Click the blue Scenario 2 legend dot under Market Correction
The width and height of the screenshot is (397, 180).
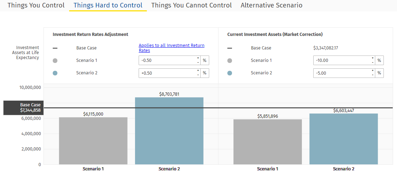[230, 73]
